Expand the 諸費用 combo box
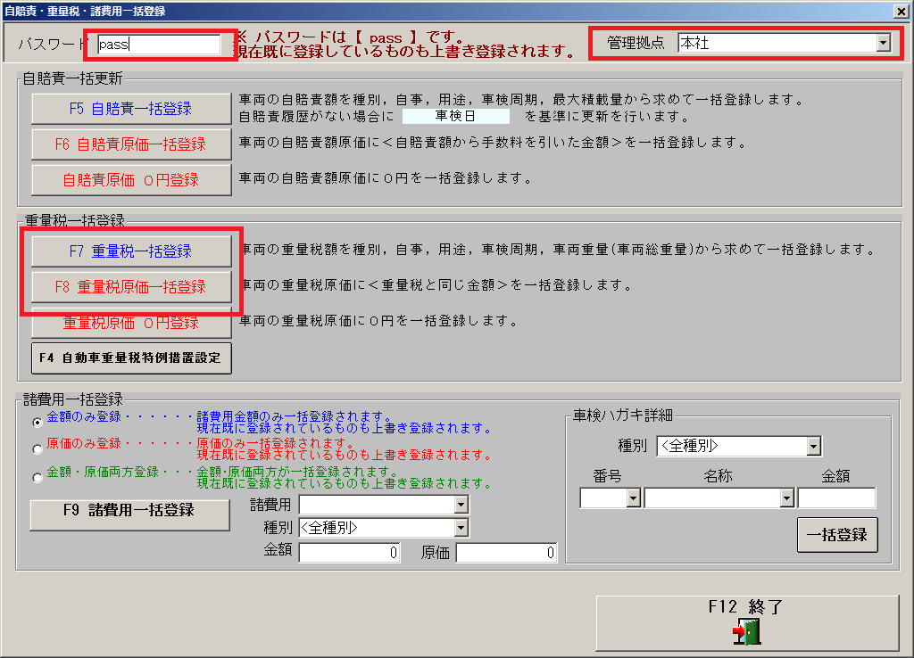The height and width of the screenshot is (658, 914). (x=461, y=506)
